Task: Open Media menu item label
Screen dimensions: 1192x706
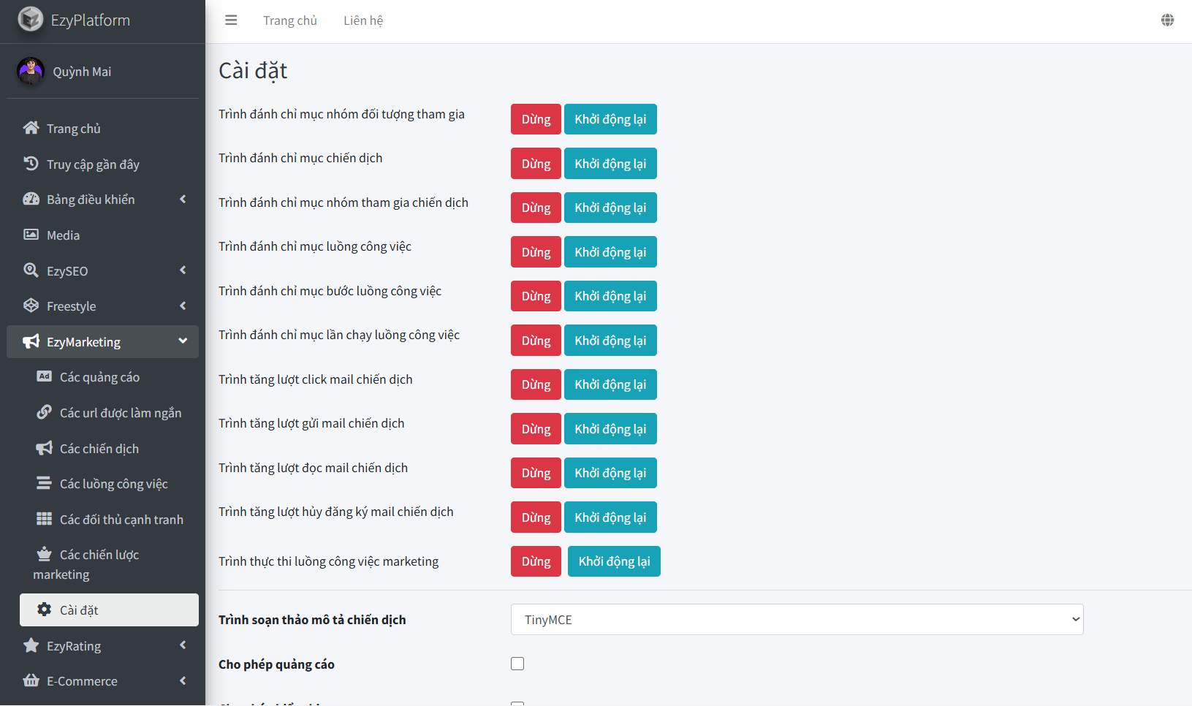Action: pos(64,235)
